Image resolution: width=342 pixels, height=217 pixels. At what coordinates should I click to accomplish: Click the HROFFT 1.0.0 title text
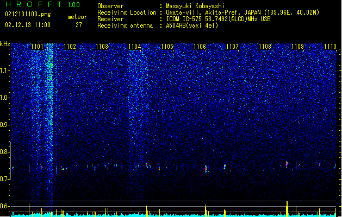43,4
